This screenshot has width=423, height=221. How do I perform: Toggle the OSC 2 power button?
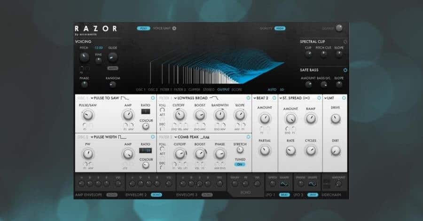pos(153,137)
